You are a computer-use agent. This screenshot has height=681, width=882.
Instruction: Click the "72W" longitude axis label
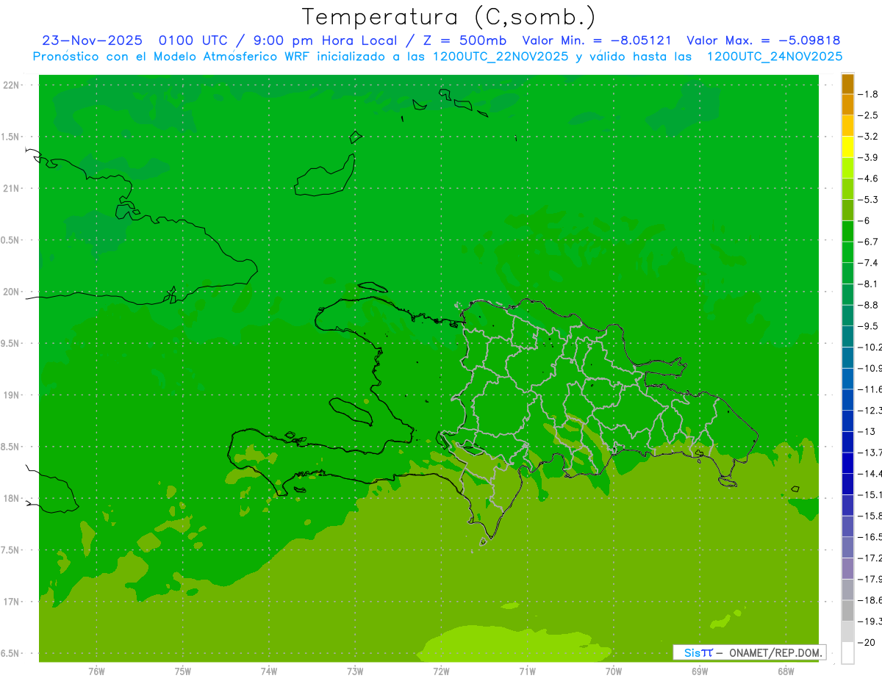tap(441, 671)
